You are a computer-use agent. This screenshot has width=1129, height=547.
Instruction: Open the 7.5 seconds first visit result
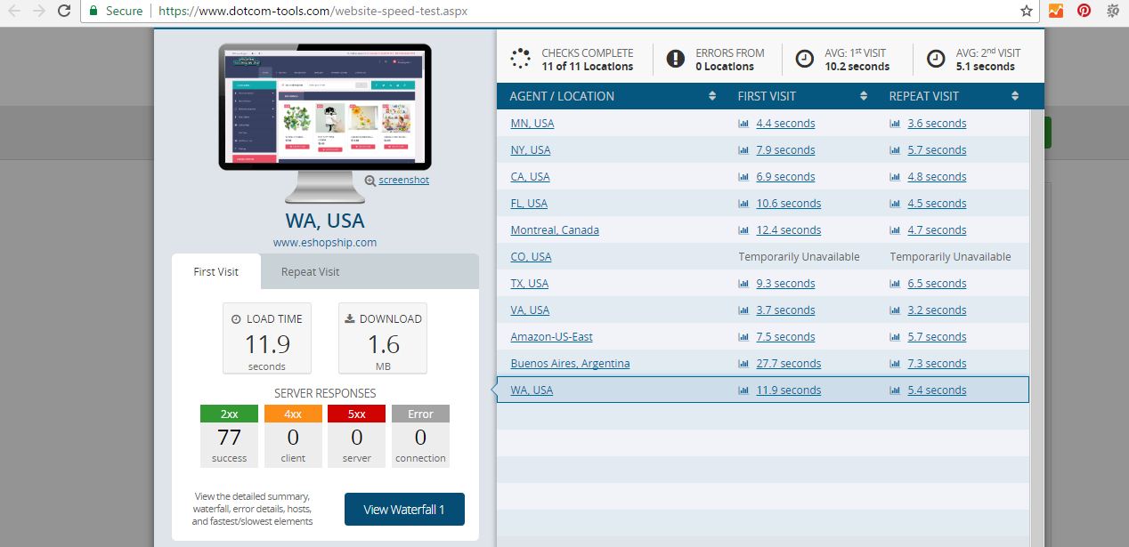(785, 337)
